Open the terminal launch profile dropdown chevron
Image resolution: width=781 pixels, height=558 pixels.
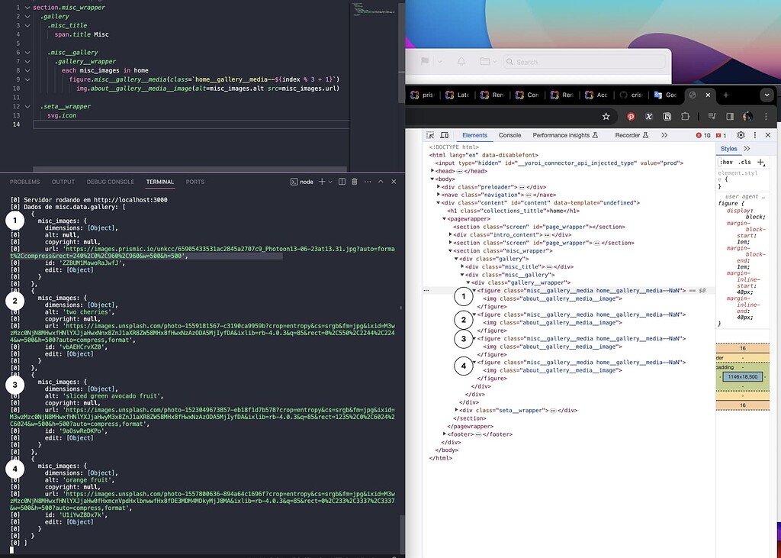[330, 182]
